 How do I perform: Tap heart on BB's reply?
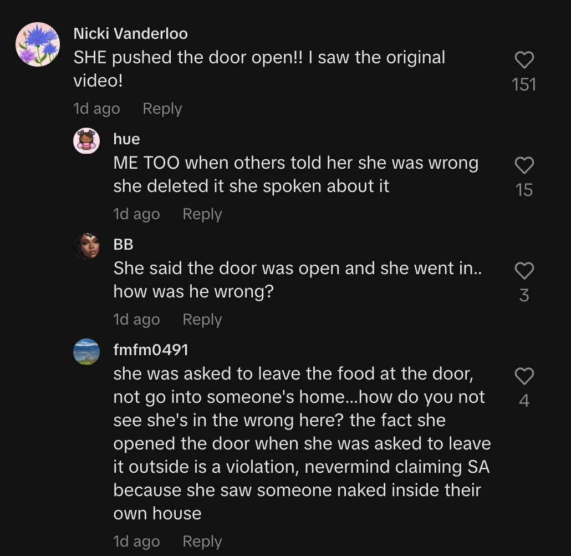click(524, 271)
